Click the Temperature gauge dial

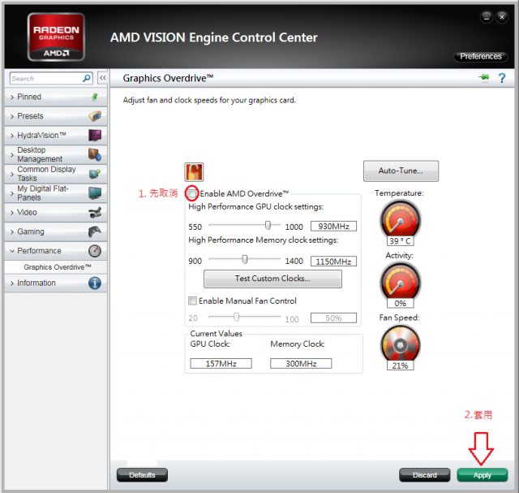tap(400, 218)
